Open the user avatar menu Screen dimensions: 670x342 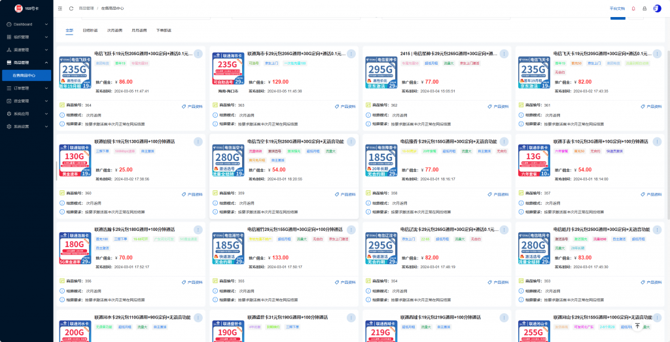657,9
